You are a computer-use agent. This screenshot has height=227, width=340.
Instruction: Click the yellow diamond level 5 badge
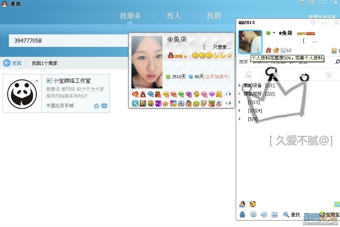166,94
